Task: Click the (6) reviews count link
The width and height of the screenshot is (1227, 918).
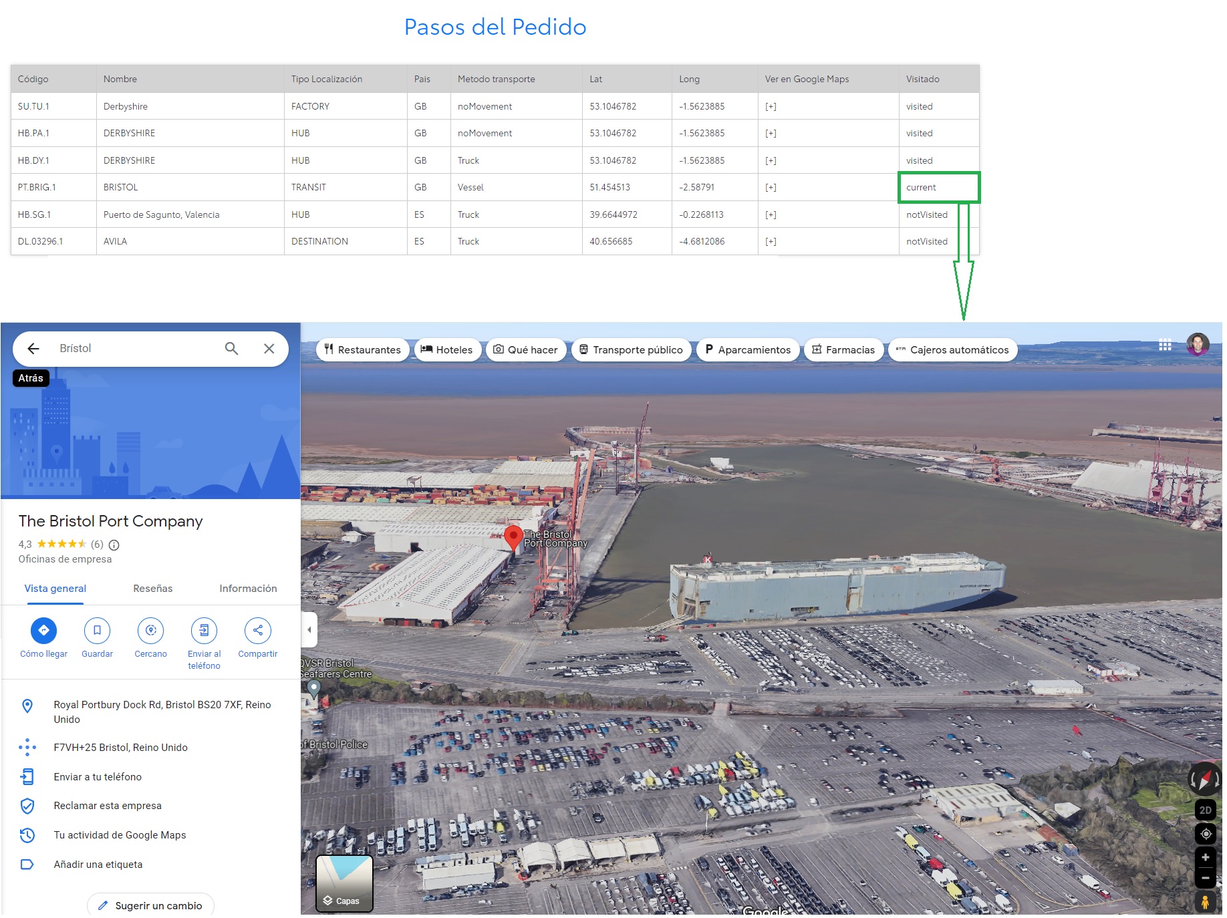Action: coord(97,545)
